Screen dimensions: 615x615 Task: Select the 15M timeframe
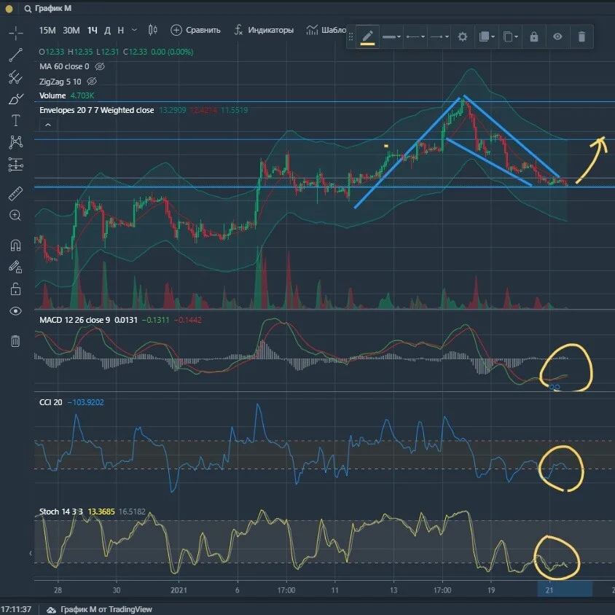[47, 30]
